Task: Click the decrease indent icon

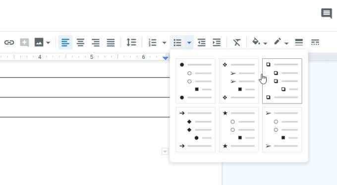Action: (202, 42)
